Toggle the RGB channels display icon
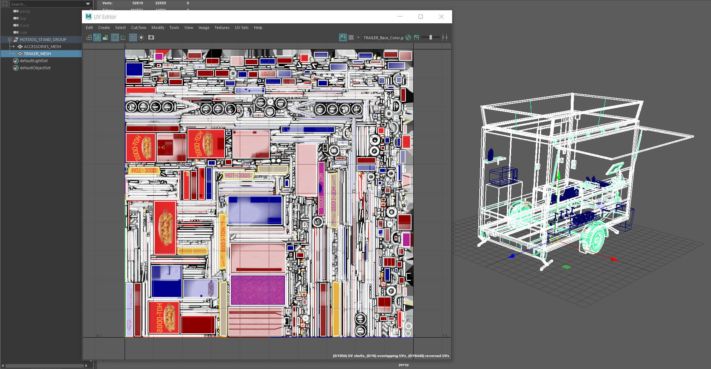The width and height of the screenshot is (711, 369). click(409, 37)
